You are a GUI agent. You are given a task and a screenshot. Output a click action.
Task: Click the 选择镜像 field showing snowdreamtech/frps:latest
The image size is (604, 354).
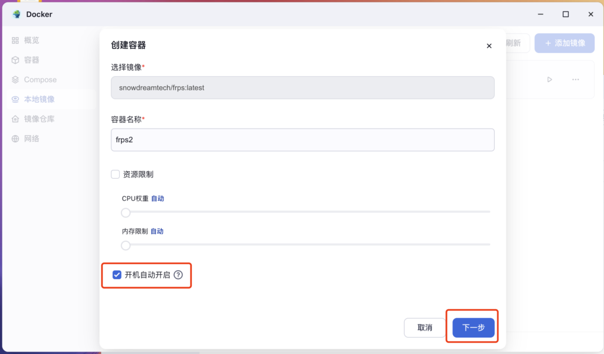(303, 88)
